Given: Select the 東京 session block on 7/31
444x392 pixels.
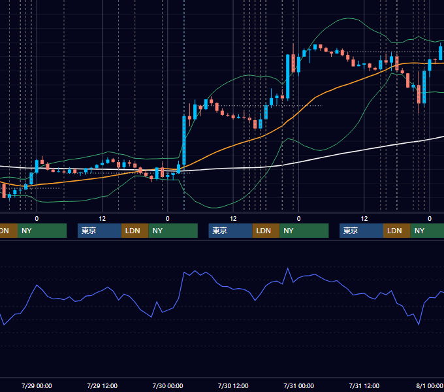Looking at the screenshot, I should tap(361, 231).
